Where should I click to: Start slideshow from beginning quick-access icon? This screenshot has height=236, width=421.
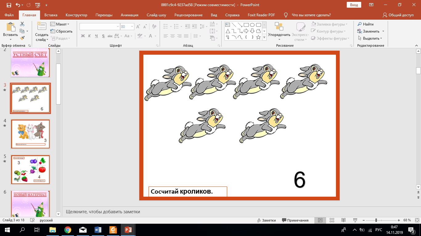point(38,5)
